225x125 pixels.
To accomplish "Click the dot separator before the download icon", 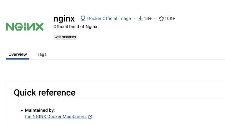I will [134, 18].
